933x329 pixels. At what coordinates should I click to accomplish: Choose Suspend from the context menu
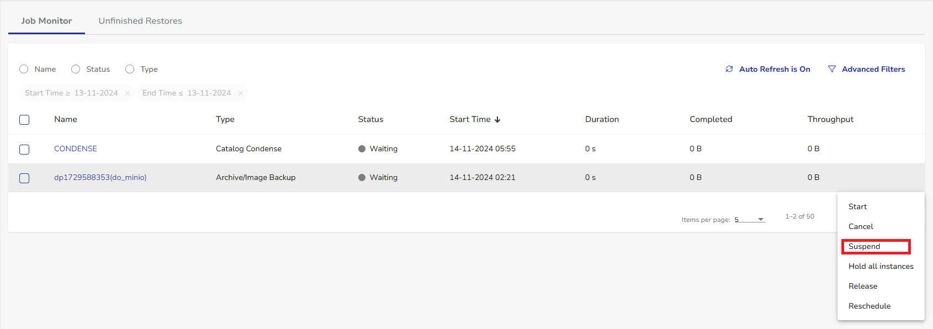click(865, 247)
